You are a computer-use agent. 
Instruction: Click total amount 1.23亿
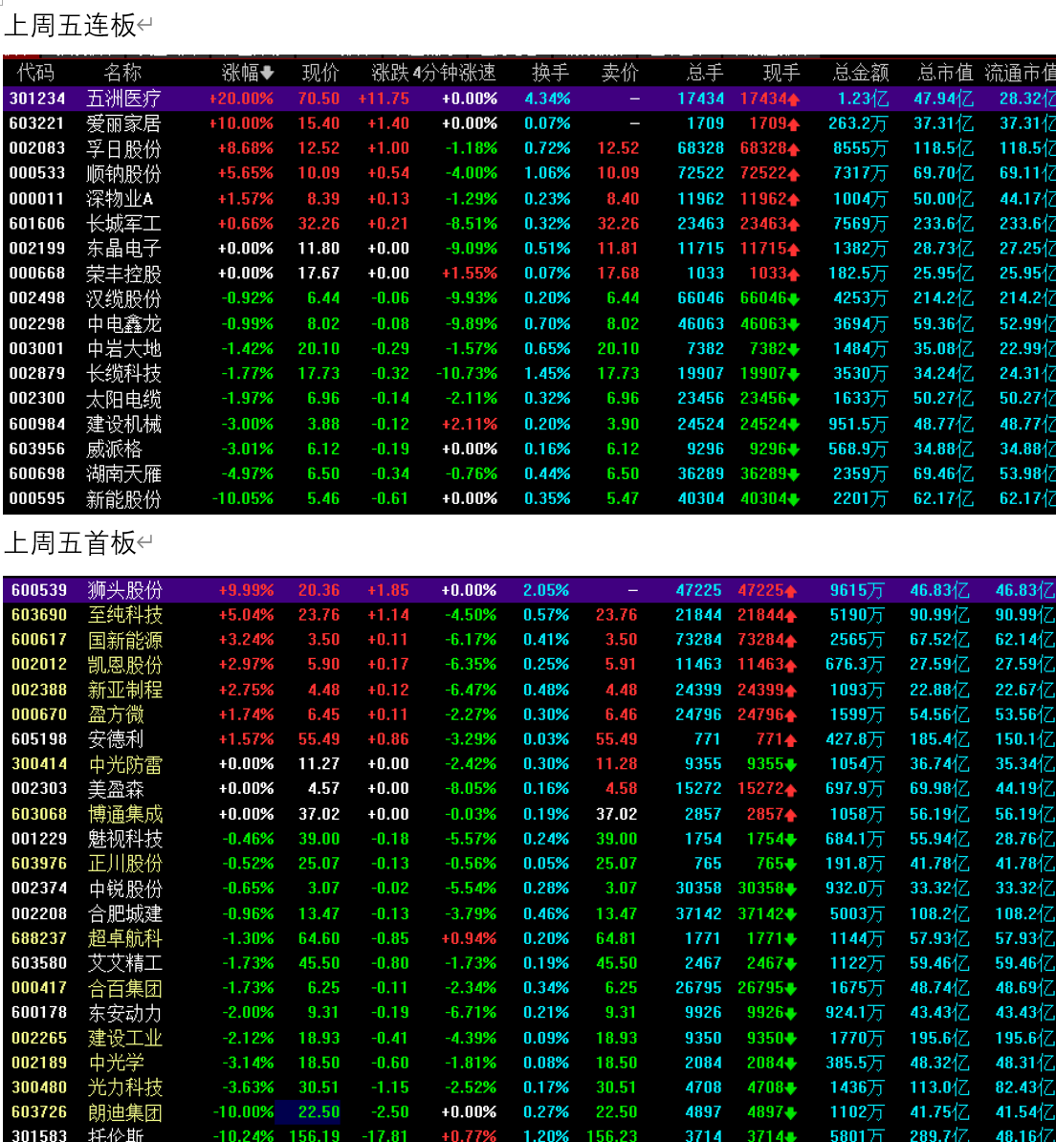[863, 99]
